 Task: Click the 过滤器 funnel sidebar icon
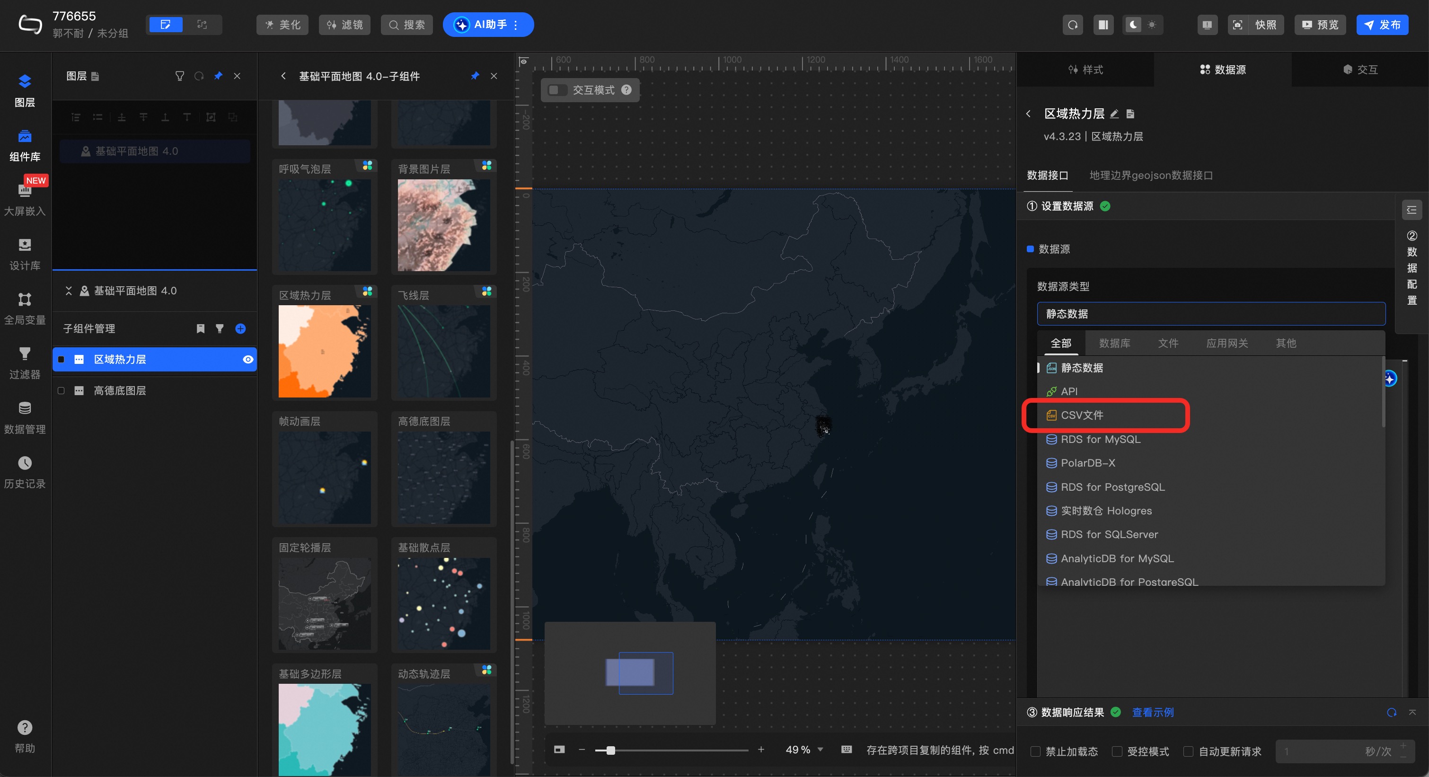25,354
